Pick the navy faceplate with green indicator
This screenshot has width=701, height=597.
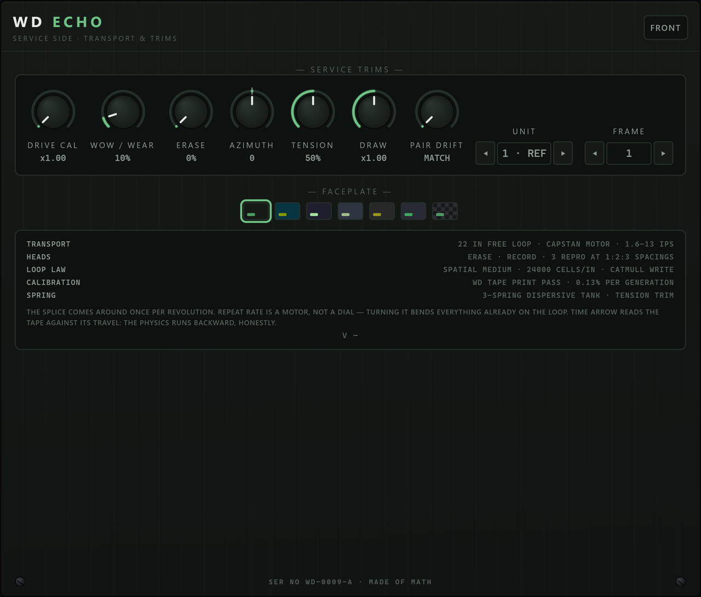[413, 211]
